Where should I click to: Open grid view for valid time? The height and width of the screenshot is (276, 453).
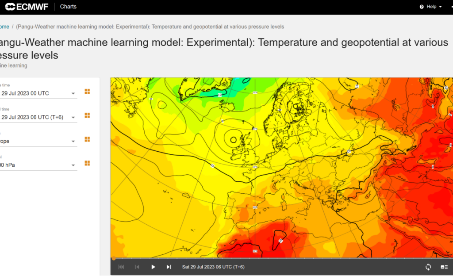coord(87,115)
